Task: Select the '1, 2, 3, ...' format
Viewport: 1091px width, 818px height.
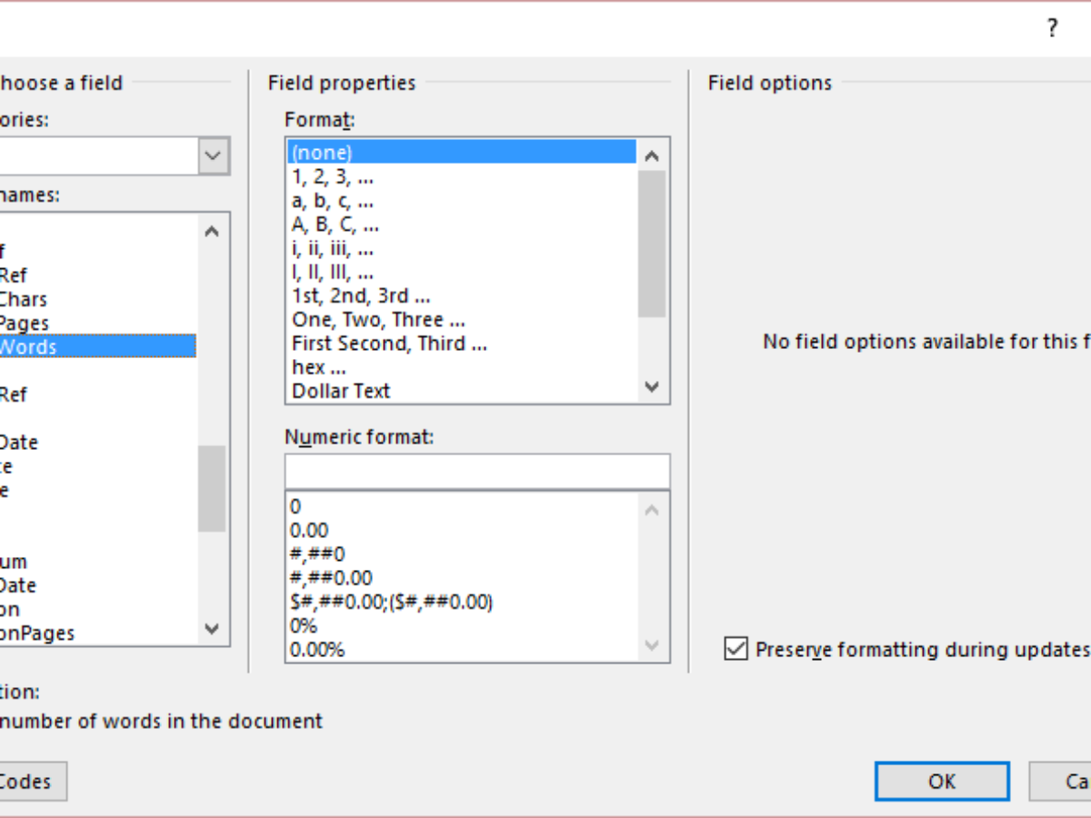Action: (x=333, y=177)
